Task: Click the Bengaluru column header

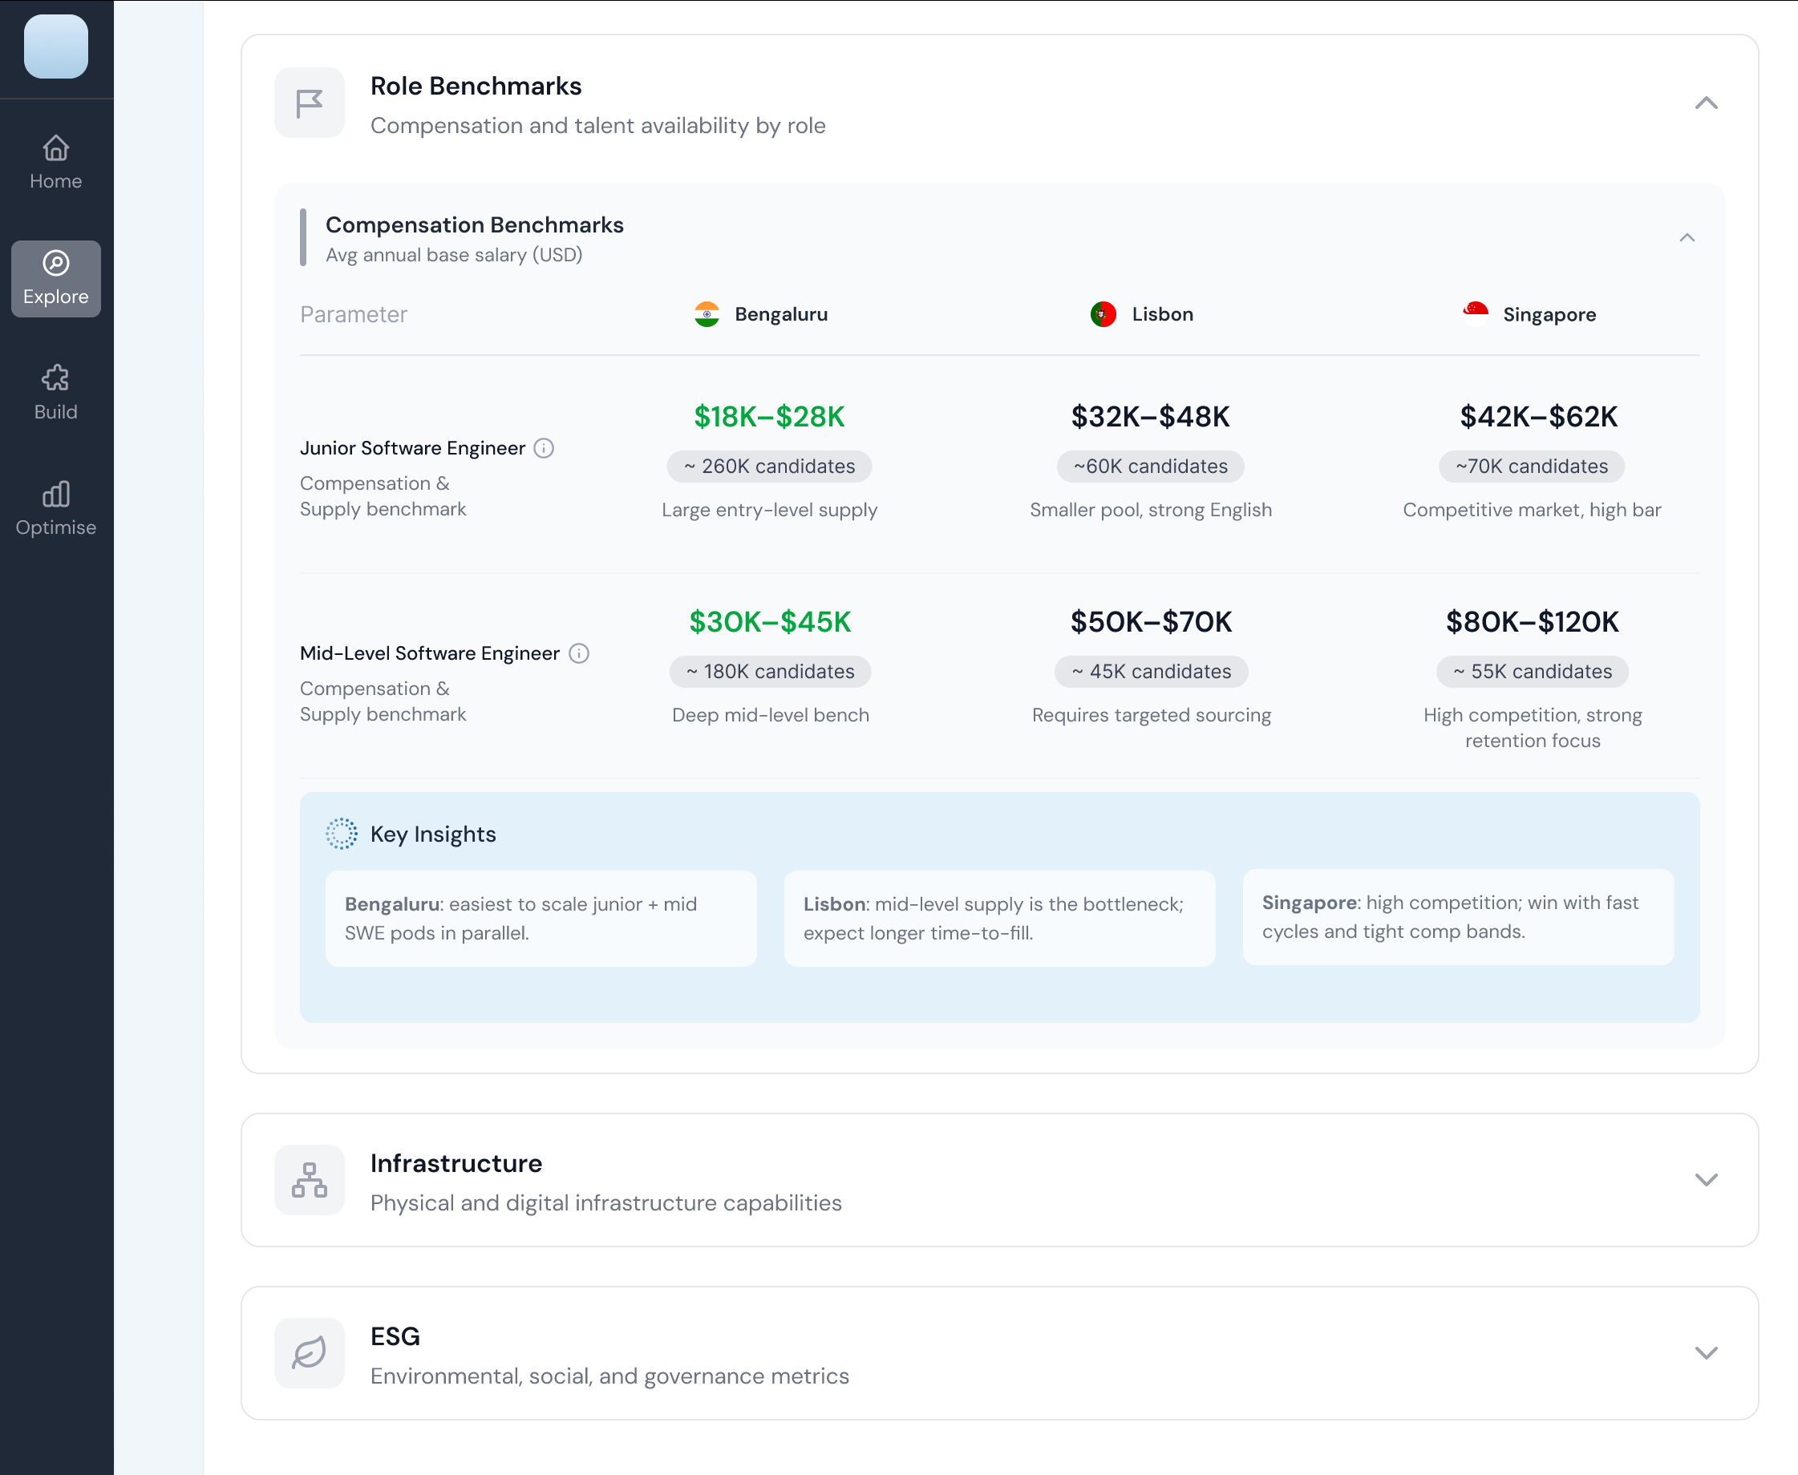Action: (x=761, y=314)
